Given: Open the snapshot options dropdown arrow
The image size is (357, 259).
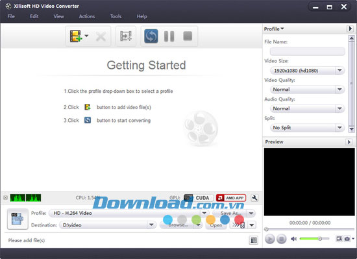Looking at the screenshot, I should coord(353,238).
